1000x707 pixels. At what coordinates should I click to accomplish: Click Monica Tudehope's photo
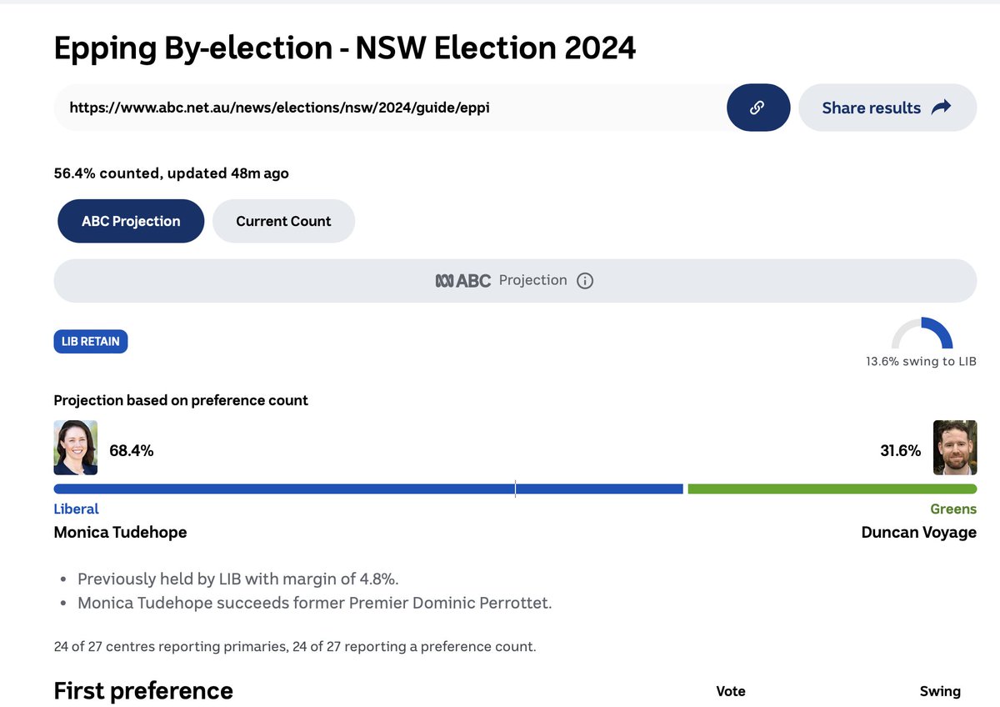point(76,448)
